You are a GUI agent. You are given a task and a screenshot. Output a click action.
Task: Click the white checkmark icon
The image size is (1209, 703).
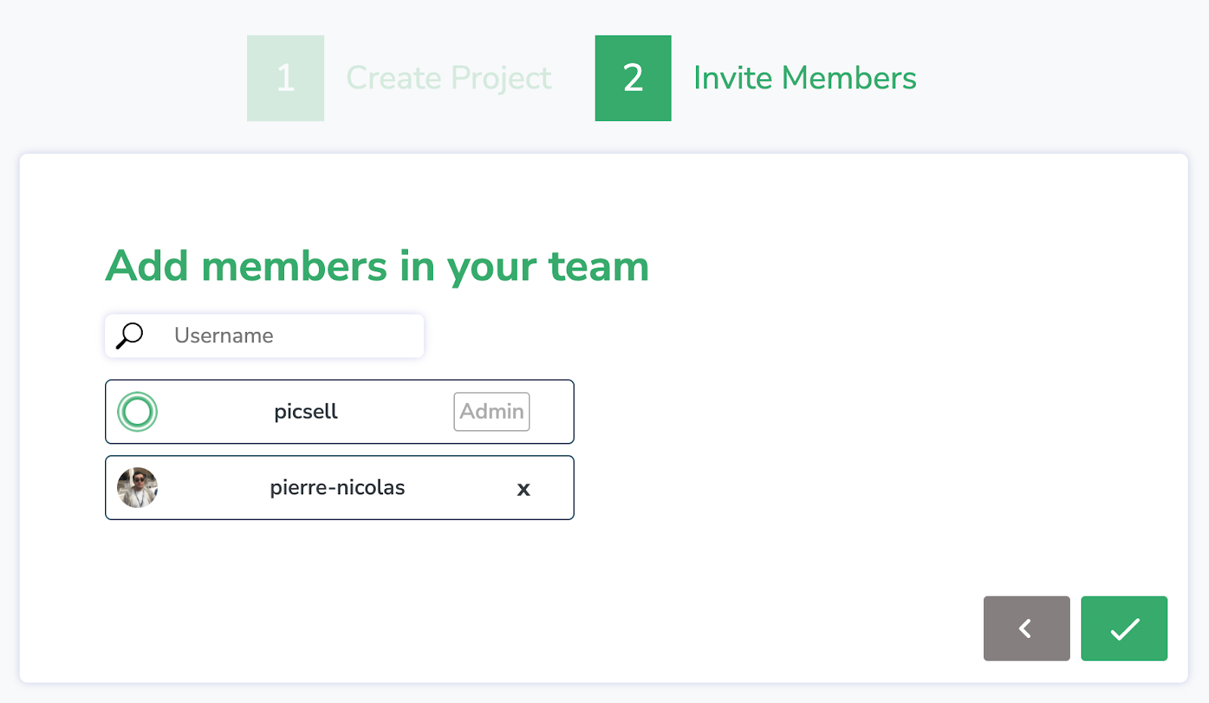click(1124, 629)
